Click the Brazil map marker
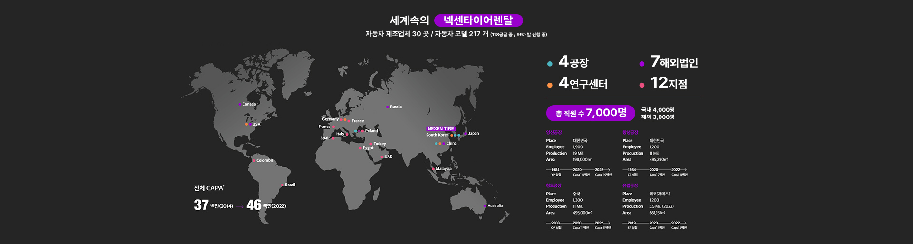This screenshot has height=244, width=913. 282,185
